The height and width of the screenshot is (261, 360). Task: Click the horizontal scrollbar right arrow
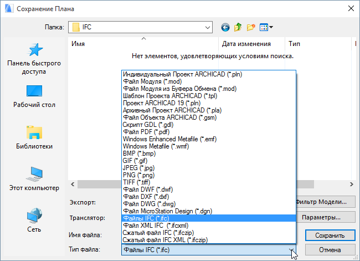351,185
